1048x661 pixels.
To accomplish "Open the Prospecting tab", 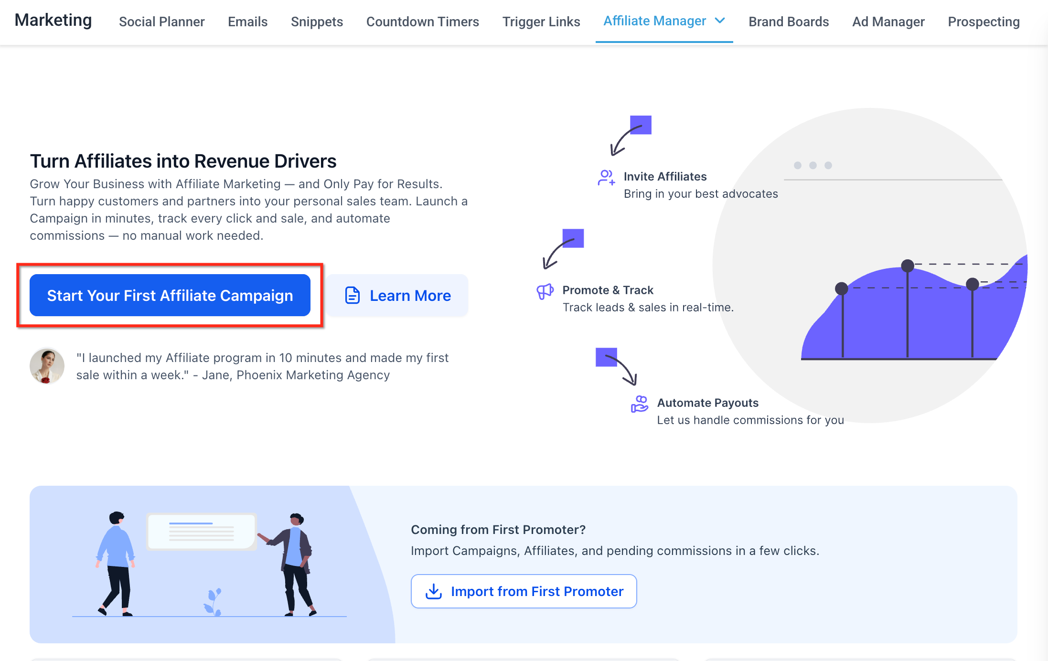I will tap(984, 21).
